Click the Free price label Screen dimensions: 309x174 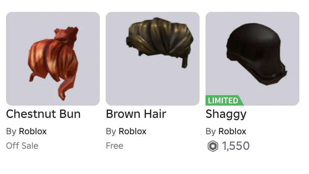(115, 146)
